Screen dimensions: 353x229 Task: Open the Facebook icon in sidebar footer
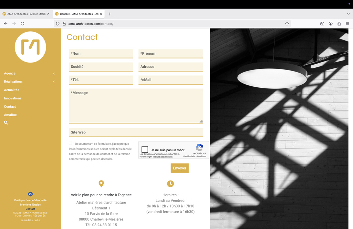tap(30, 194)
